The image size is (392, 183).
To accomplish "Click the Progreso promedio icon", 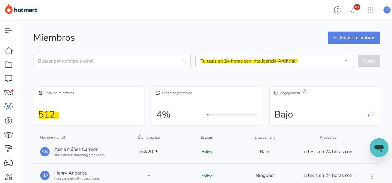I will pyautogui.click(x=158, y=93).
